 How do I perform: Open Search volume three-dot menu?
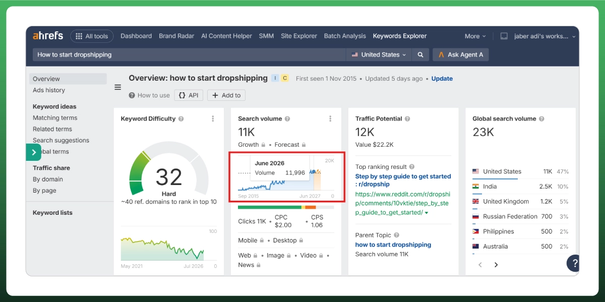click(x=330, y=119)
